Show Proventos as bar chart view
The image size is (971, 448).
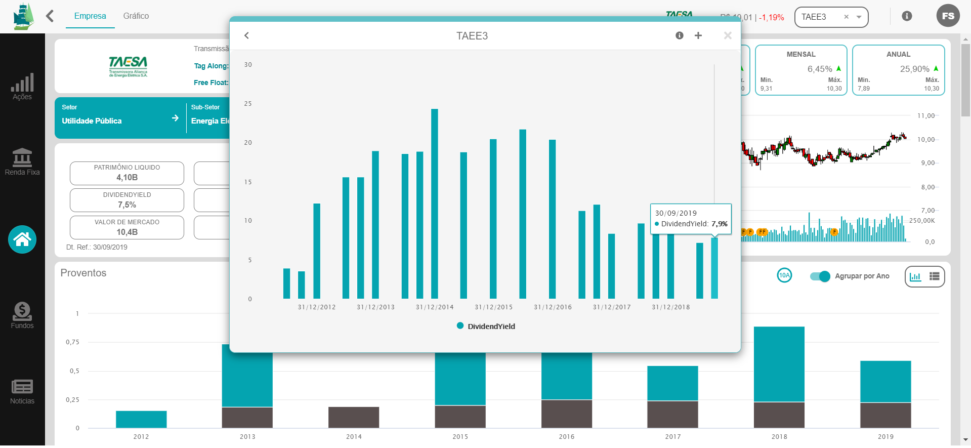click(915, 276)
